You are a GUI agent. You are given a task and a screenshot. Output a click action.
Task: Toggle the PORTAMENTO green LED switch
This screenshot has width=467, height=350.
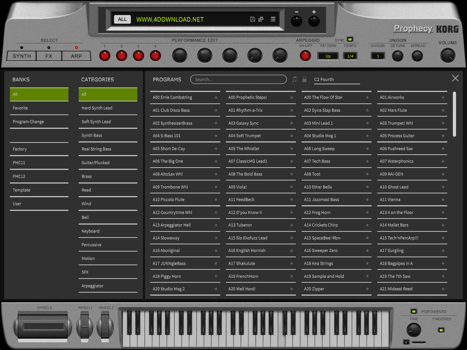coord(414,312)
